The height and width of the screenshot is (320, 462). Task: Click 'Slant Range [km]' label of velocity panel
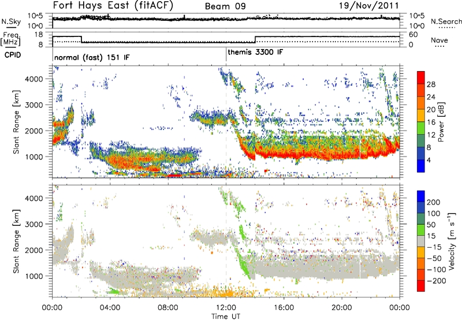[16, 241]
